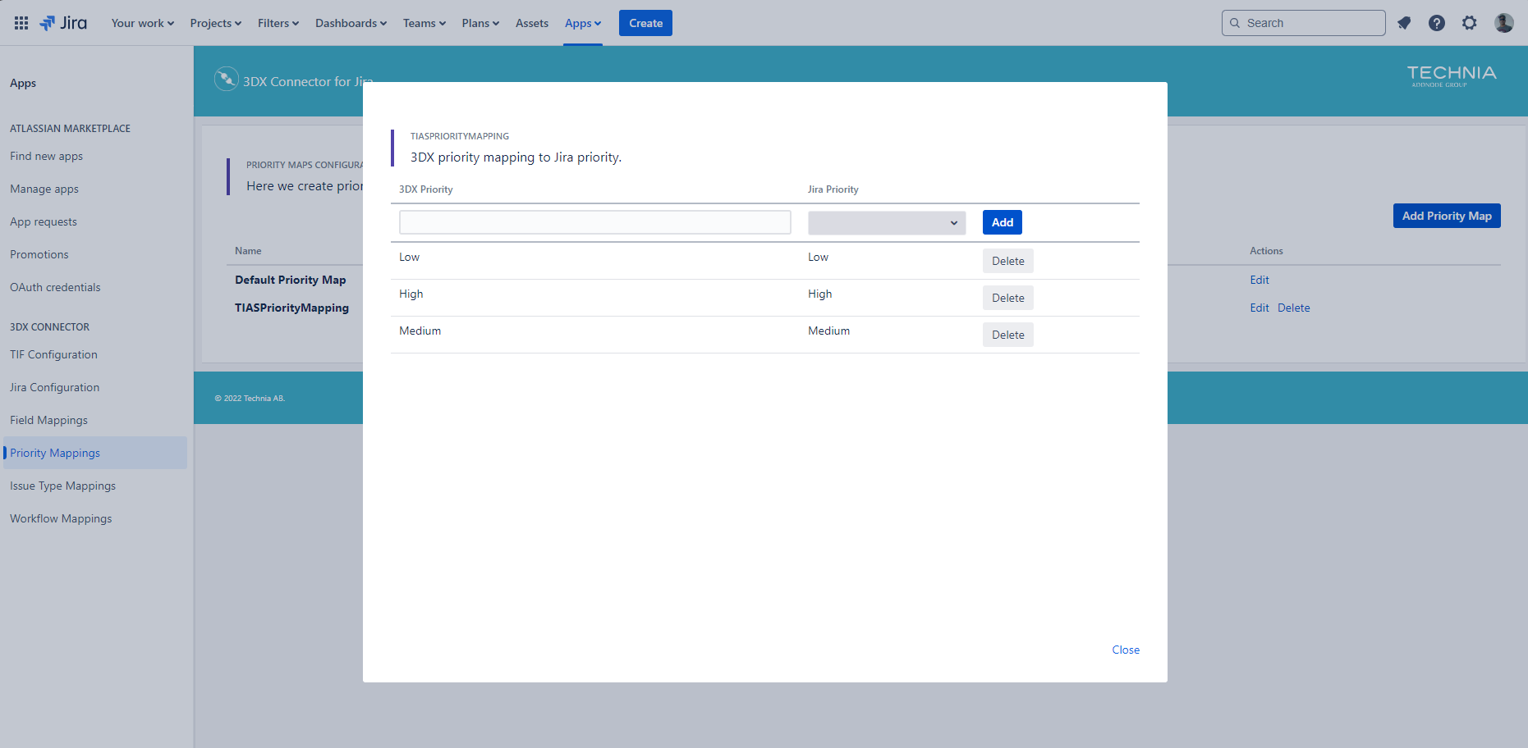Click the Jira logo

coord(64,23)
